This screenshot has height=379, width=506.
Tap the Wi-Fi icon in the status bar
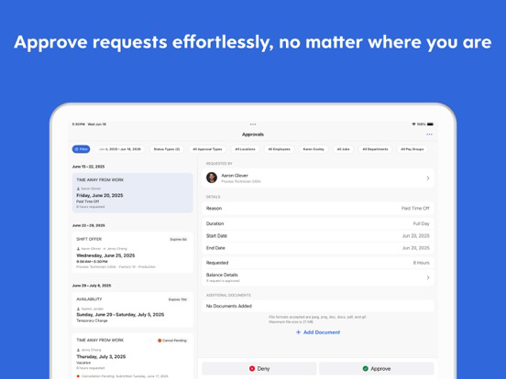coord(413,125)
